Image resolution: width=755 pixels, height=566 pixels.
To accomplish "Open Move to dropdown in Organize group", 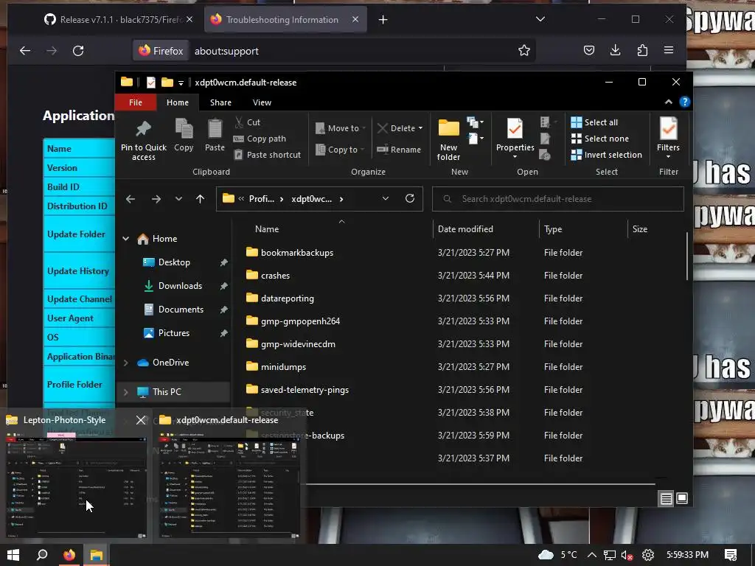I will click(x=341, y=128).
